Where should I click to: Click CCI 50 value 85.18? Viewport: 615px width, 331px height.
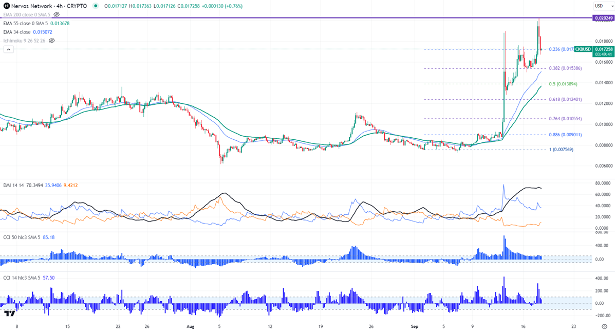[49, 237]
